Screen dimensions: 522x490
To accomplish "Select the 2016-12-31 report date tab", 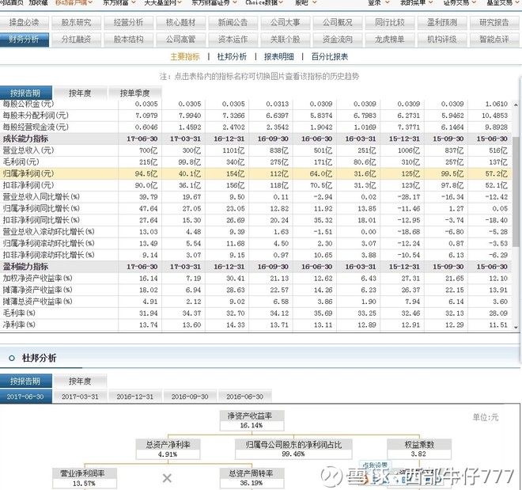I will pos(134,397).
